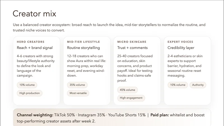The image size is (224, 126).
Task: Click the High engagement tag
Action: (131, 98)
